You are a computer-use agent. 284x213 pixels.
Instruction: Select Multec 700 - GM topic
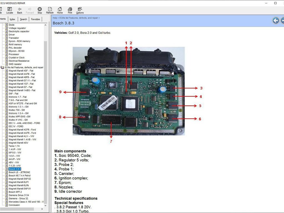tap(17, 110)
